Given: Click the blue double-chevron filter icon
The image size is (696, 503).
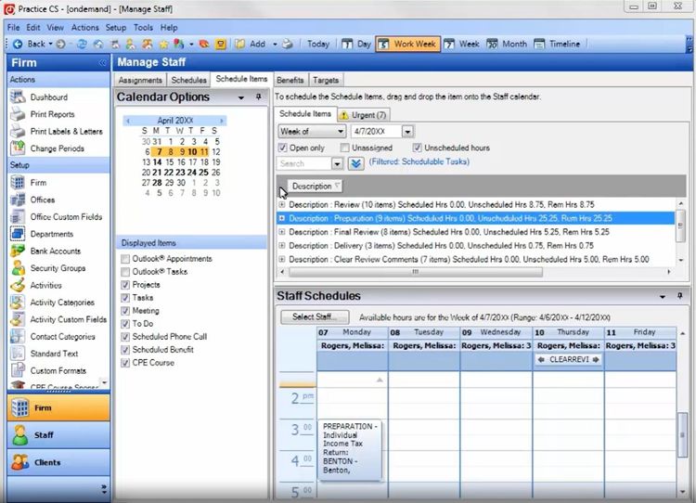Looking at the screenshot, I should click(x=355, y=163).
